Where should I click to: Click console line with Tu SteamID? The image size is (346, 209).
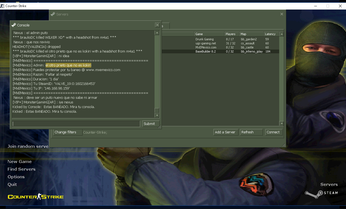click(54, 84)
